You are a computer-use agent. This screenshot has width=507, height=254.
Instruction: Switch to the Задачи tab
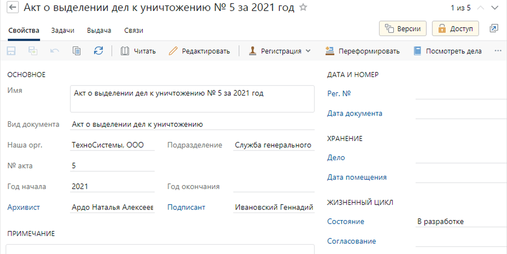point(63,31)
